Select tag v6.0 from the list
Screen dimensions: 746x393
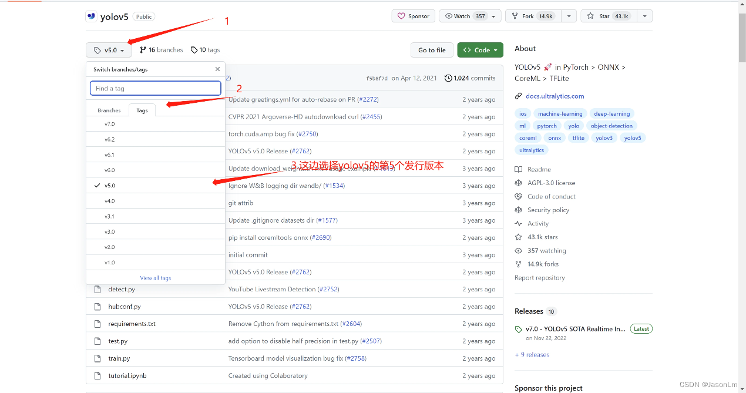(156, 170)
